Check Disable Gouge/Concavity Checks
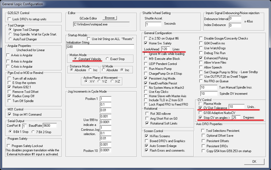The image size is (271, 170). pos(201,38)
